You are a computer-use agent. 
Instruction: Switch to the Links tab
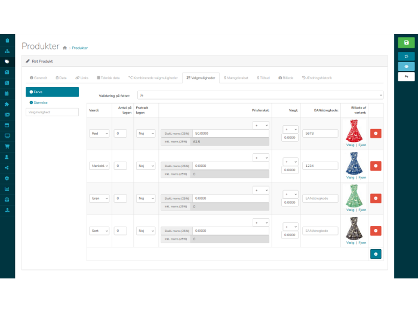[x=82, y=78]
